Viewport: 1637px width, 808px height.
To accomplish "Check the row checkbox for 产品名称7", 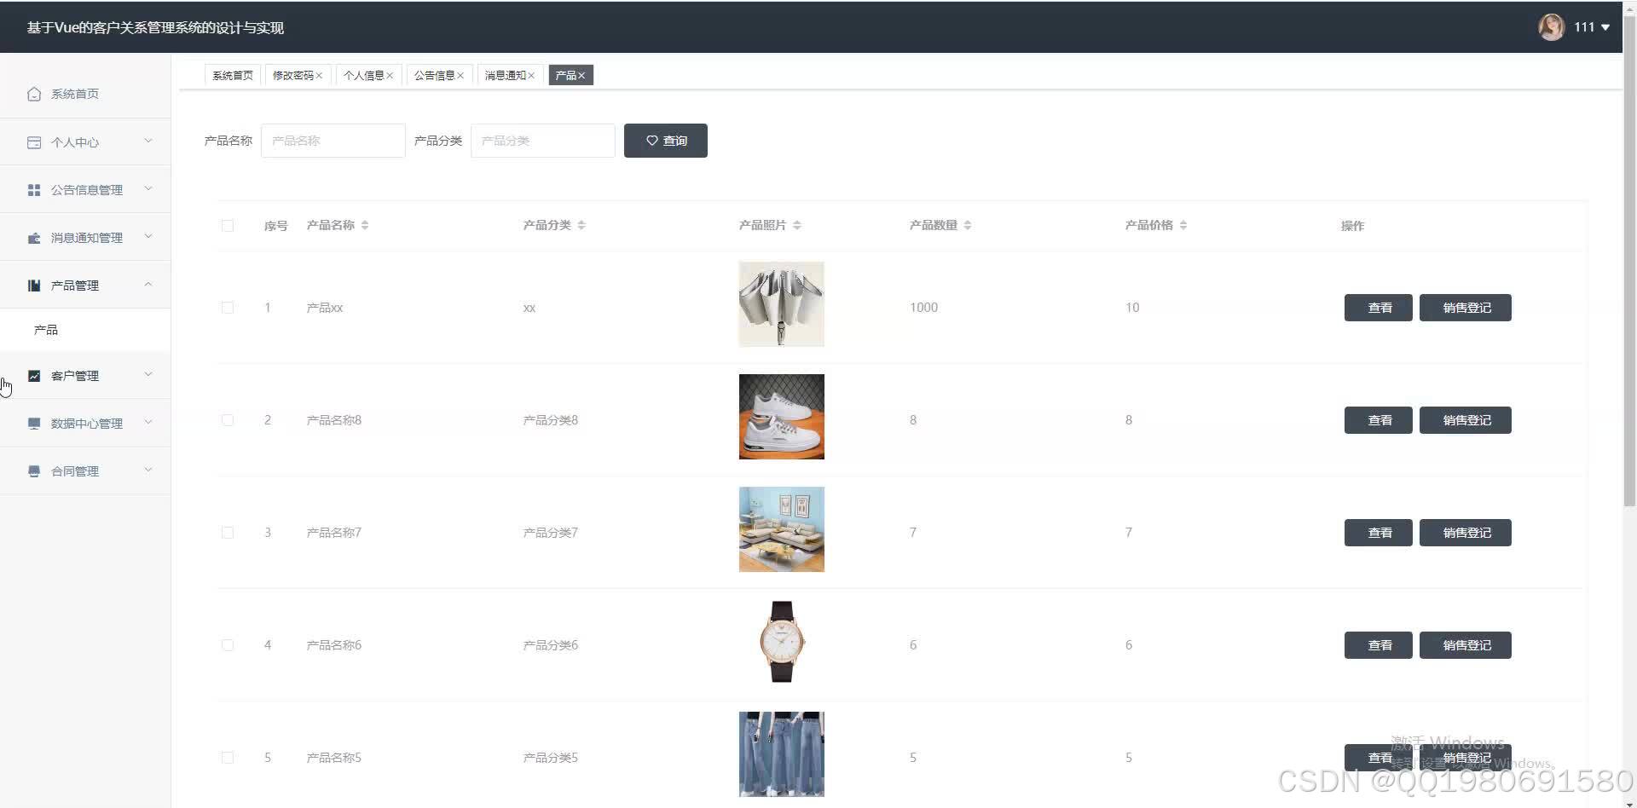I will (x=228, y=533).
